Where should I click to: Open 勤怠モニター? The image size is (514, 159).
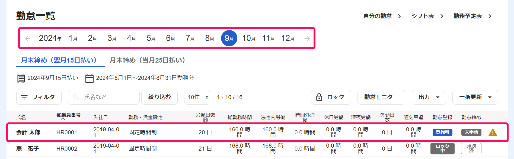381,97
